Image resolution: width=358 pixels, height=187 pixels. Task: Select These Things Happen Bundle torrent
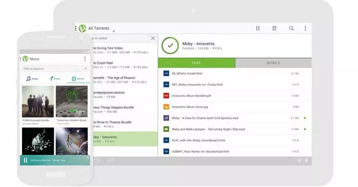tap(125, 110)
